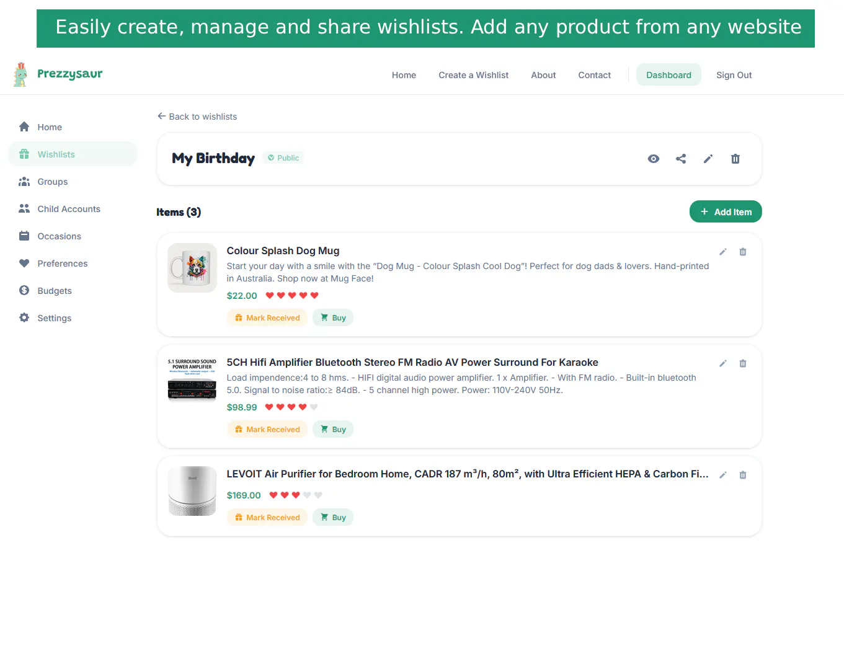The image size is (844, 651).
Task: Buy the LEVOIT Air Purifier
Action: 333,517
